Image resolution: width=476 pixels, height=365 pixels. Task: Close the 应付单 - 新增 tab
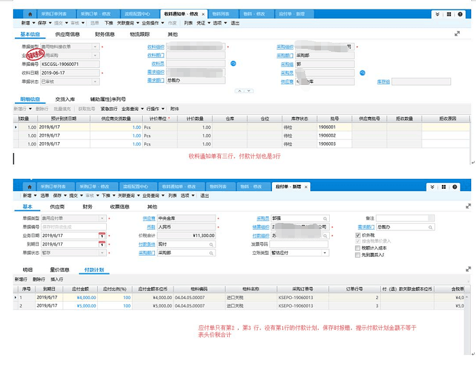tap(305, 186)
